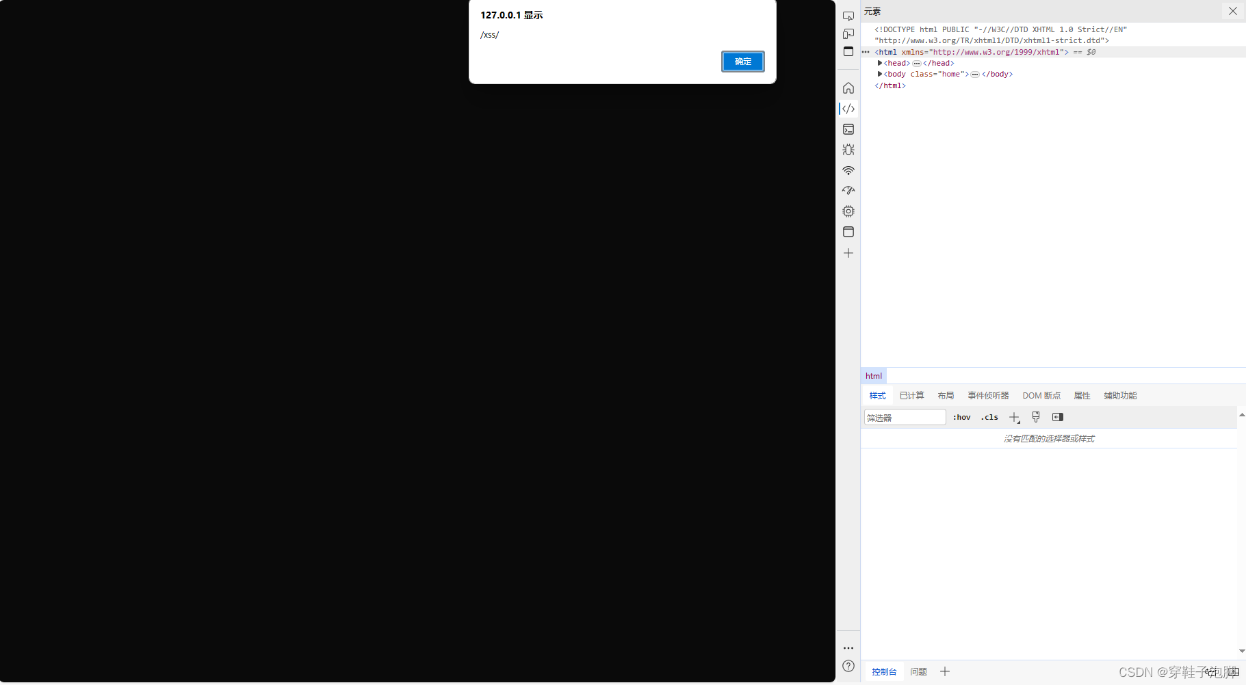Add more tools with sidebar plus icon
The image size is (1246, 685).
[x=848, y=253]
